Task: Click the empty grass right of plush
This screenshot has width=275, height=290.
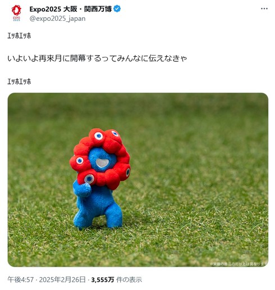Action: [196, 178]
